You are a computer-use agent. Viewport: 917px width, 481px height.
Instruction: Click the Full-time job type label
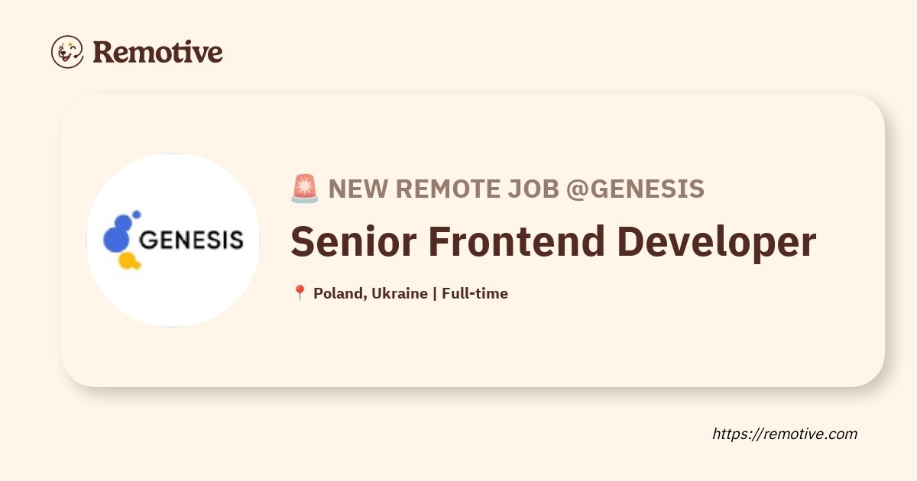pyautogui.click(x=475, y=293)
